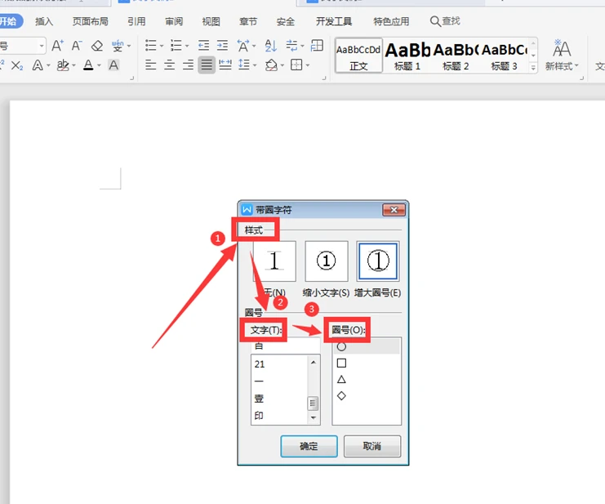Click the increase font size icon
The image size is (605, 504).
pos(57,46)
